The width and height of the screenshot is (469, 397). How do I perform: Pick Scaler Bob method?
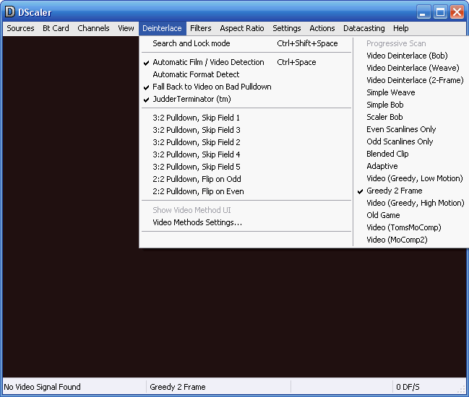coord(411,117)
